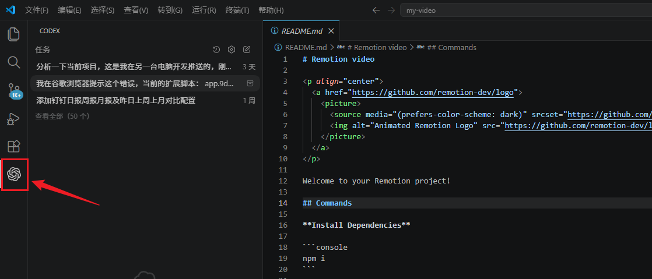Image resolution: width=652 pixels, height=279 pixels.
Task: Open the 文件(F) menu
Action: (x=37, y=10)
